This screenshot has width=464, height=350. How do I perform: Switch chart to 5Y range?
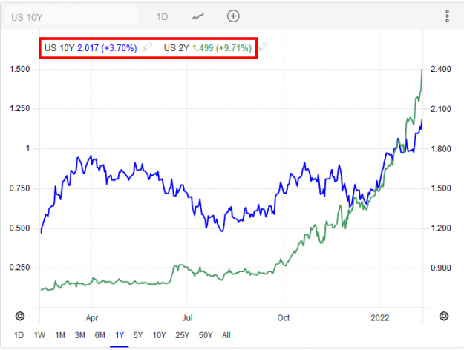click(138, 335)
